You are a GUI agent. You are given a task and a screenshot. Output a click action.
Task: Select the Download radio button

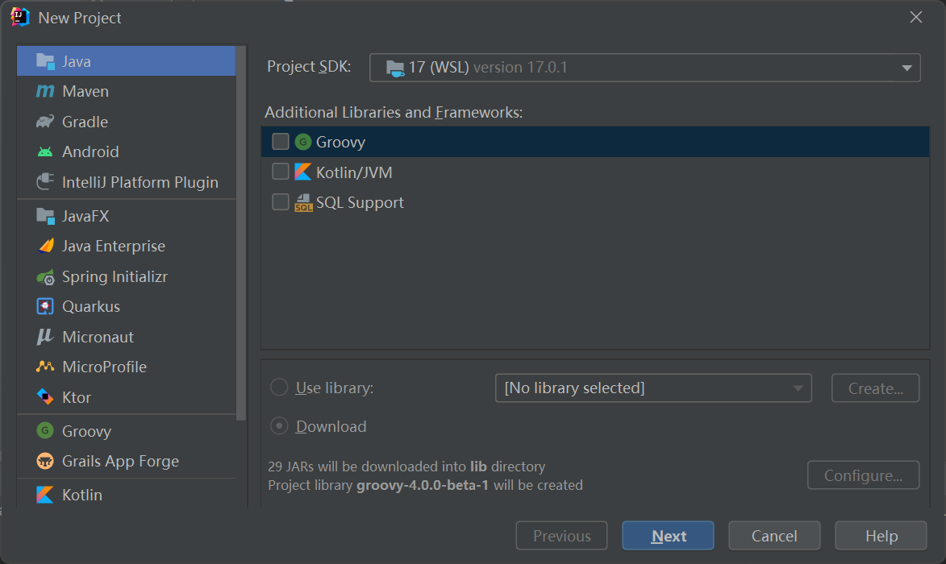pyautogui.click(x=279, y=425)
